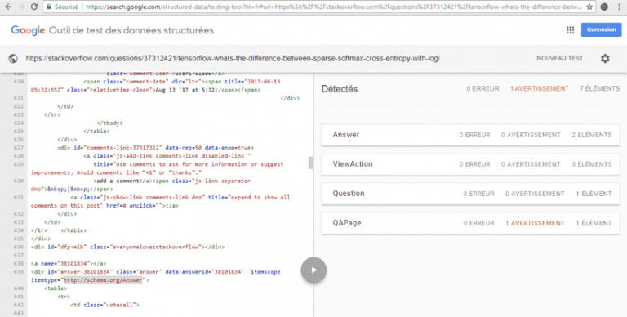Click code line number 627
This screenshot has width=627, height=317.
coord(19,148)
